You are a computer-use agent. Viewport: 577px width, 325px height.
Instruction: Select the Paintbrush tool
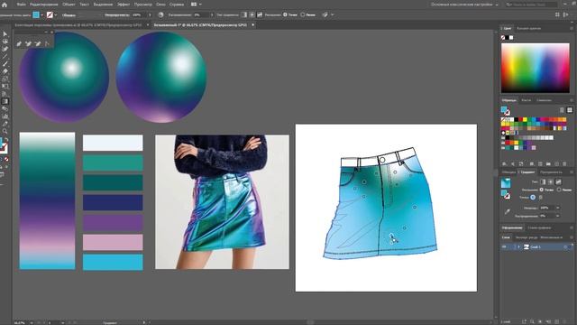[5, 64]
